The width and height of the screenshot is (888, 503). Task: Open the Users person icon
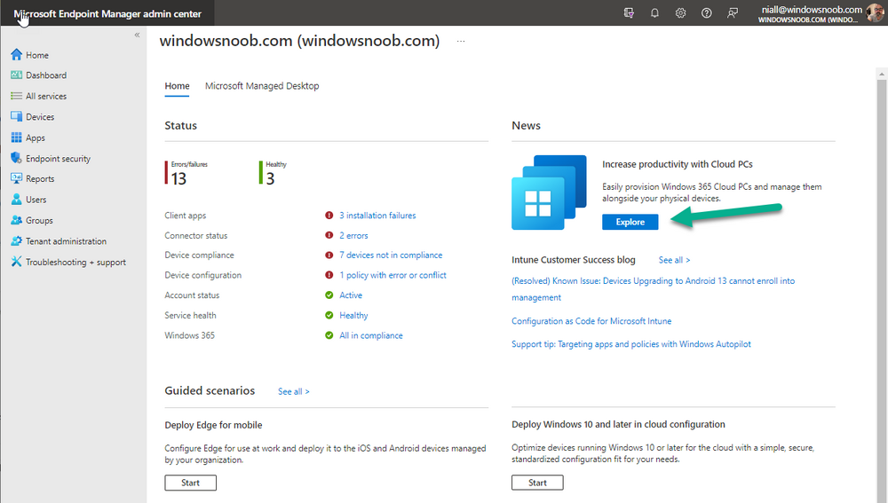[16, 200]
